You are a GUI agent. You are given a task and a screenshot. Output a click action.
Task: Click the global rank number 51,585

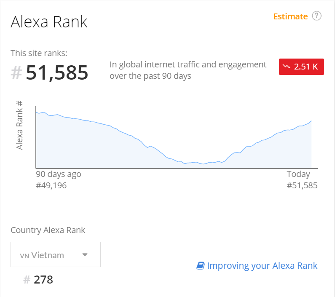coord(57,73)
